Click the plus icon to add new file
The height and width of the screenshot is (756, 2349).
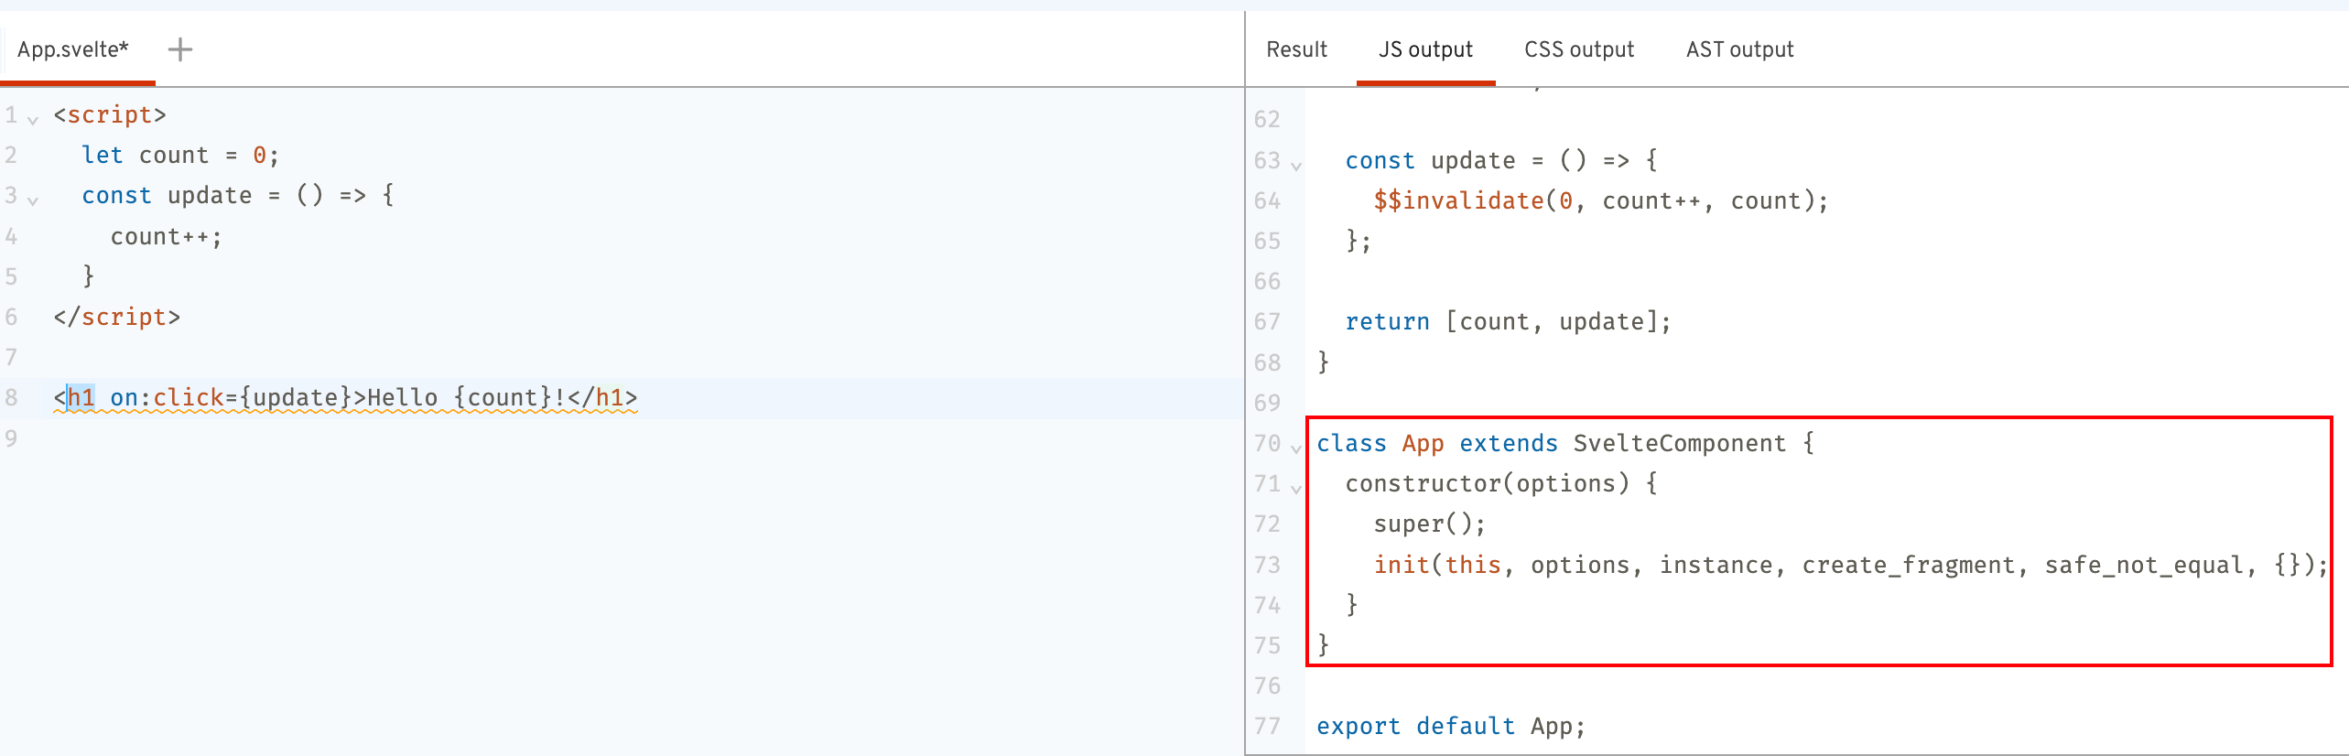tap(180, 49)
